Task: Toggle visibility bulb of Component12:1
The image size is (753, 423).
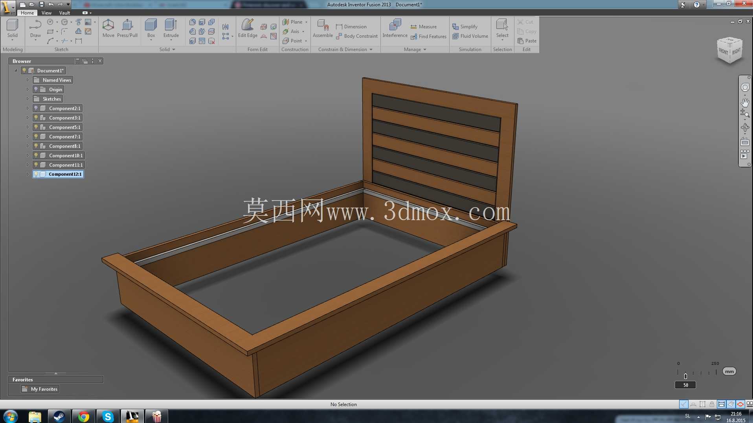Action: click(36, 174)
